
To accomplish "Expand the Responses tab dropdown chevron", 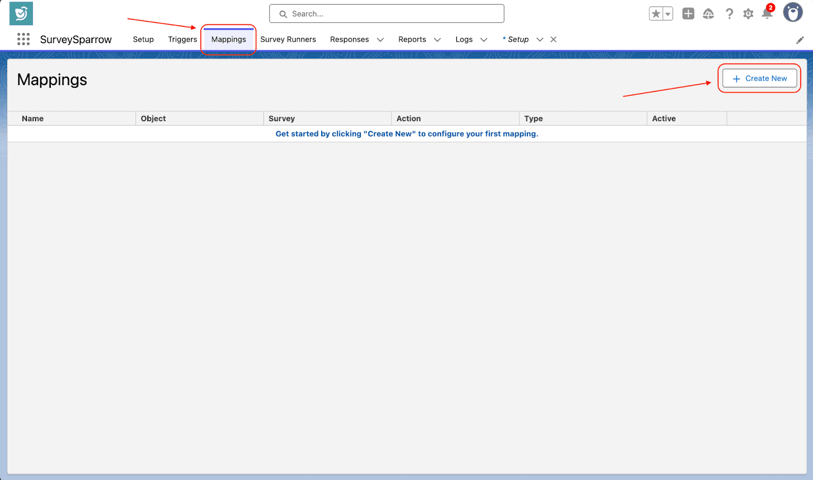I will [x=380, y=40].
